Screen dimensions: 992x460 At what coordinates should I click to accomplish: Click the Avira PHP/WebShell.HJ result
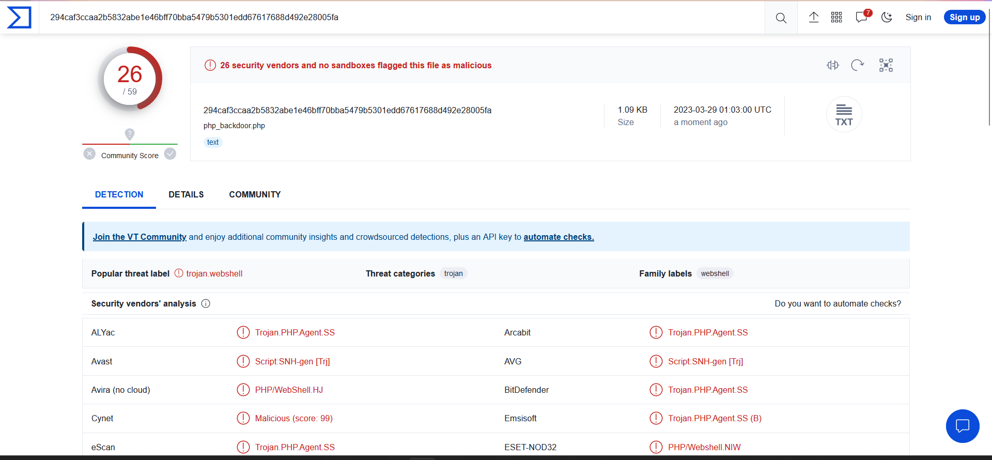(x=289, y=390)
